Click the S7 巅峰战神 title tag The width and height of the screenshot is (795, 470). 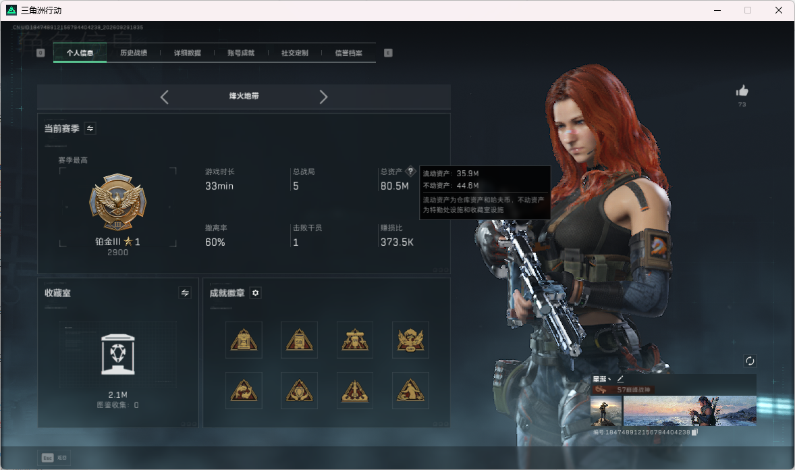(623, 390)
